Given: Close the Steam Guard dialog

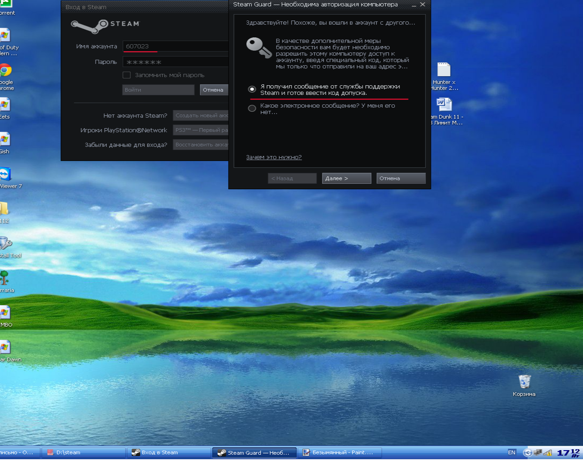Looking at the screenshot, I should (423, 5).
